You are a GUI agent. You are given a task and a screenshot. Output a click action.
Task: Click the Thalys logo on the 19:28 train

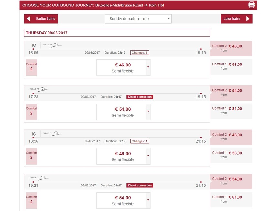coord(39,177)
